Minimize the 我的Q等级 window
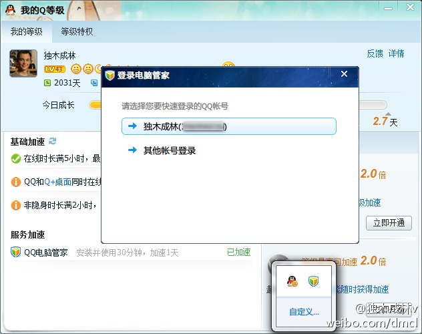This screenshot has width=422, height=334. coord(388,9)
